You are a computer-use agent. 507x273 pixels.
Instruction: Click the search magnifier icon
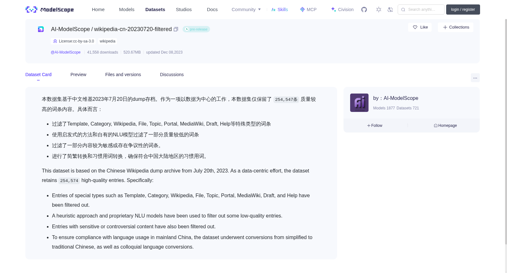403,10
